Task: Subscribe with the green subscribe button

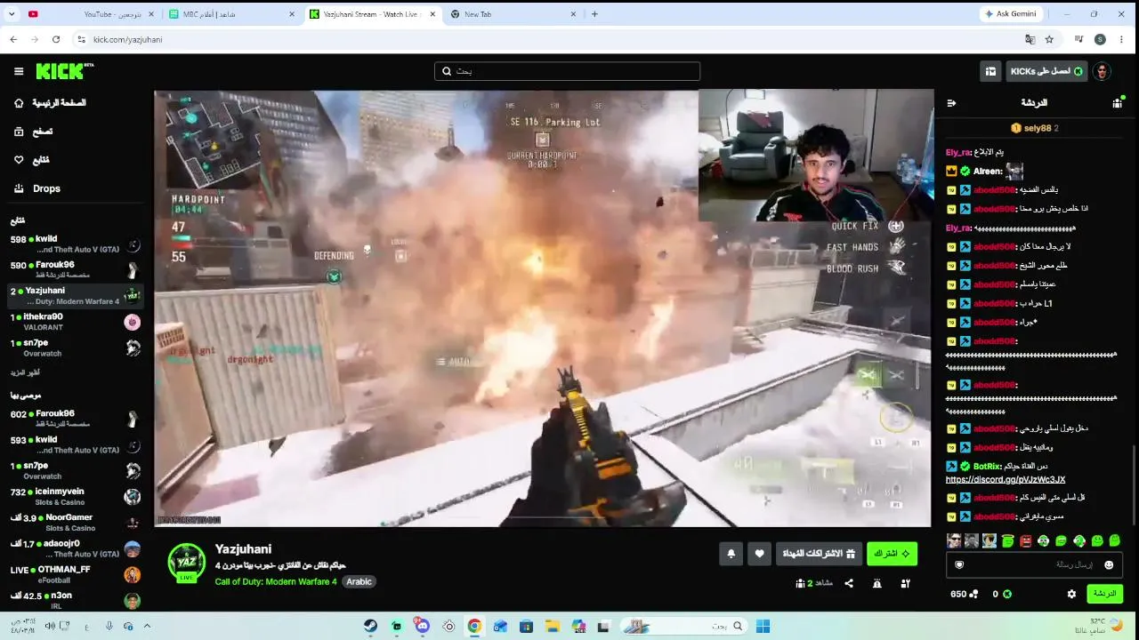Action: pyautogui.click(x=892, y=554)
